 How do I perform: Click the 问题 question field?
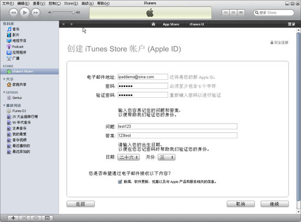[177, 126]
